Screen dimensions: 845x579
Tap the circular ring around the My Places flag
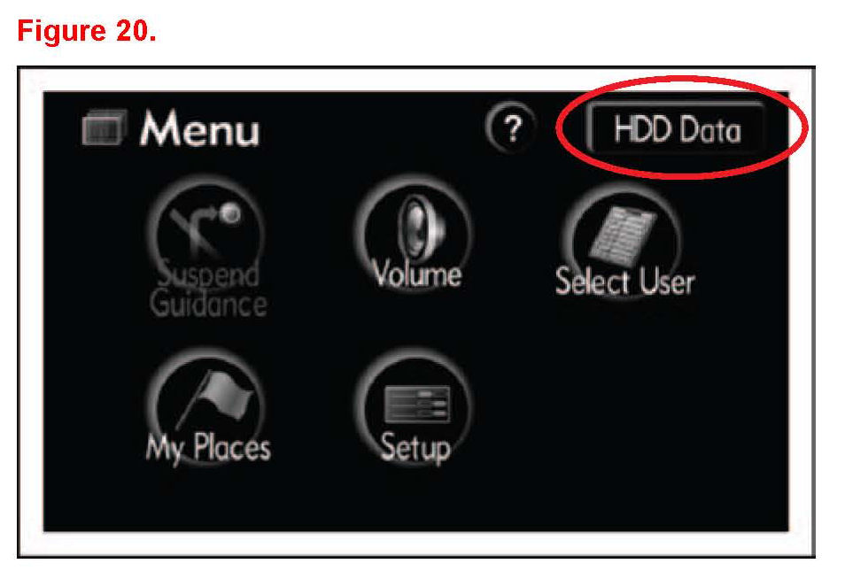point(207,408)
